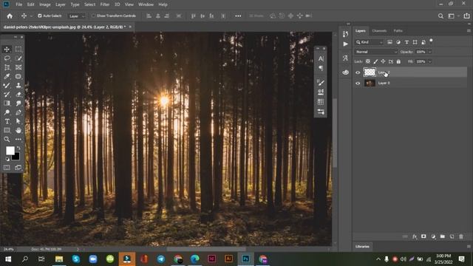This screenshot has height=266, width=473.
Task: Open the Filter menu
Action: 105,4
